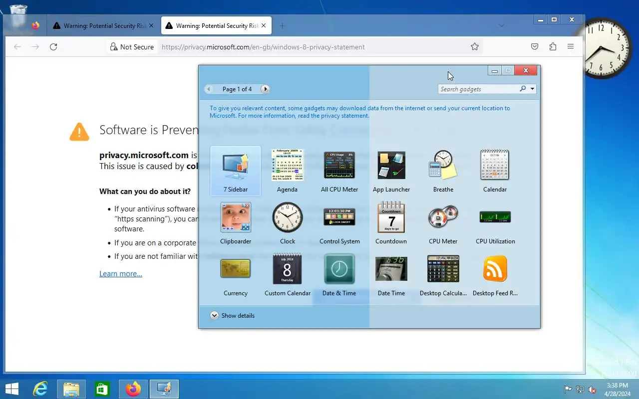Open the Store app on taskbar
The width and height of the screenshot is (639, 399).
coord(102,389)
